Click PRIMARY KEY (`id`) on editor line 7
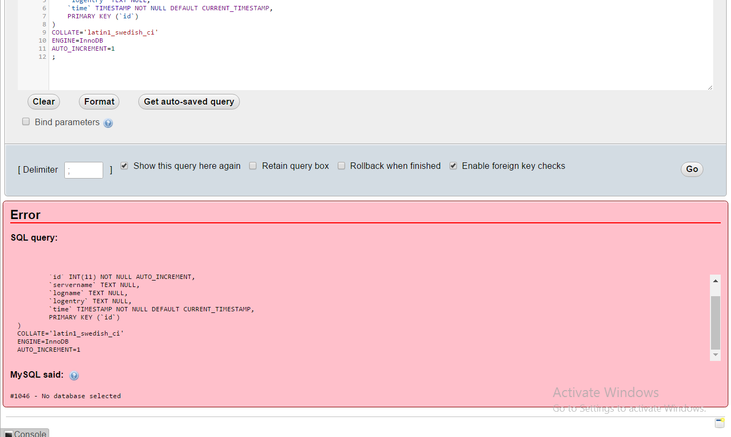The image size is (731, 437). 103,16
